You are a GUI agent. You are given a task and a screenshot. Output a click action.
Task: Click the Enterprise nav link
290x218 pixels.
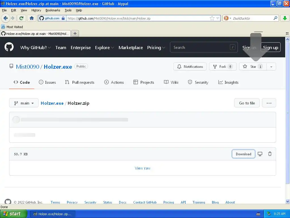81,48
